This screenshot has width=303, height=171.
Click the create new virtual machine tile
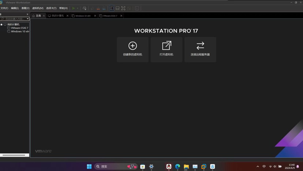click(x=132, y=49)
